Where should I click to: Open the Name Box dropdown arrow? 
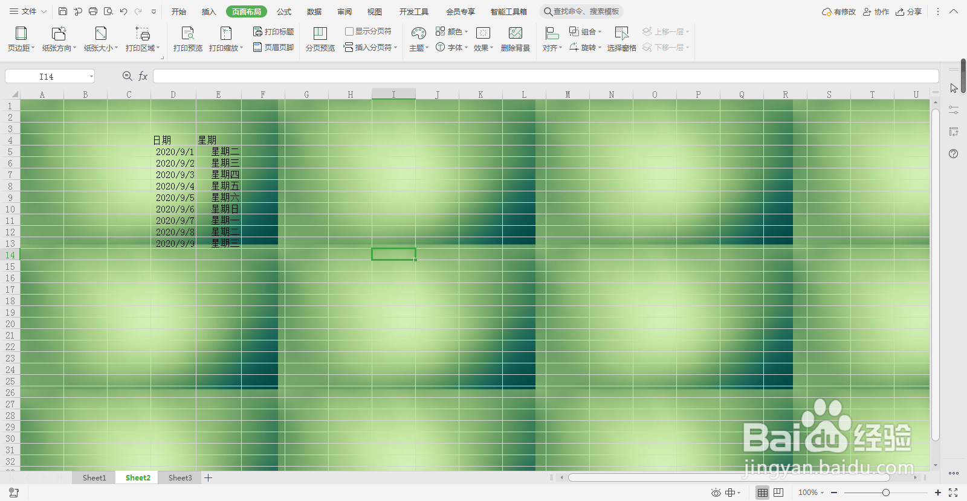92,77
